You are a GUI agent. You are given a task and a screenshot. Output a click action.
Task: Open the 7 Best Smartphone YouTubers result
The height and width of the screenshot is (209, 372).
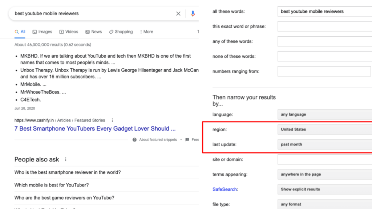coord(95,129)
